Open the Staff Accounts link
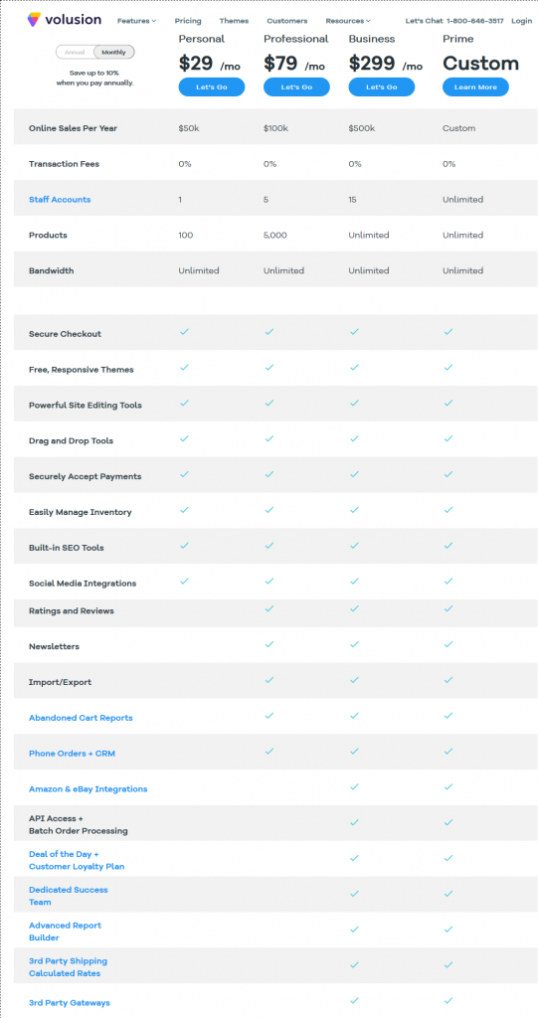The width and height of the screenshot is (538, 1018). [60, 199]
